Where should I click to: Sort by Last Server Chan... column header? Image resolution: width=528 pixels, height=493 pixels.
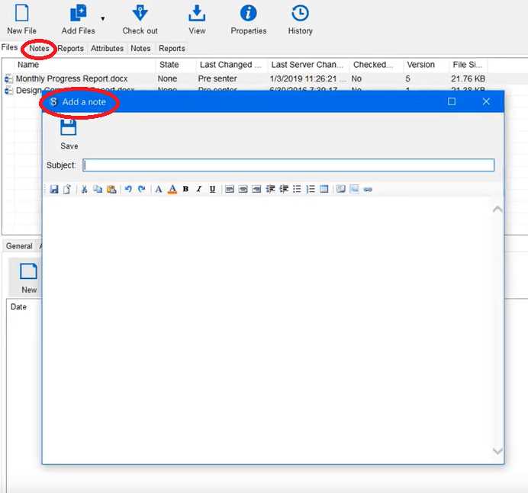click(307, 65)
